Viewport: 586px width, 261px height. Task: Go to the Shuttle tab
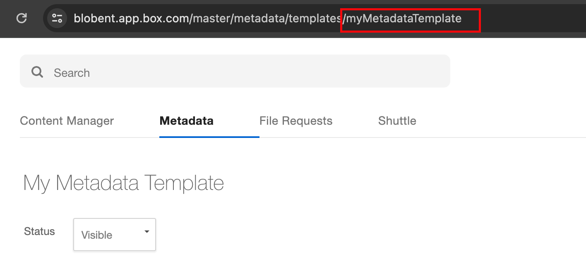pyautogui.click(x=397, y=121)
